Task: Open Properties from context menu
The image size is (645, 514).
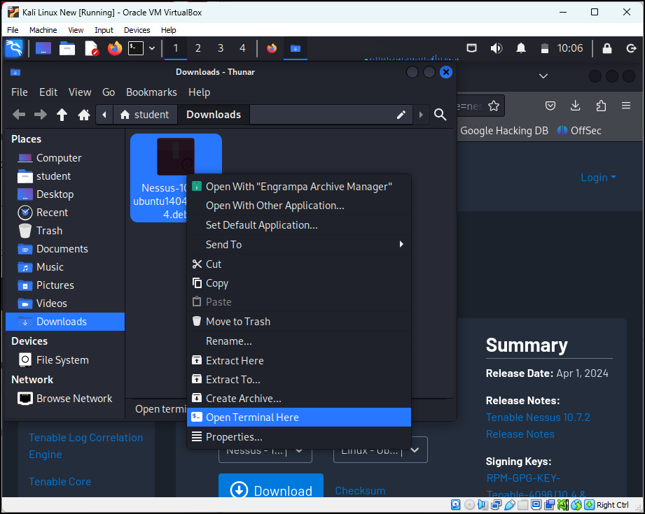Action: click(299, 437)
